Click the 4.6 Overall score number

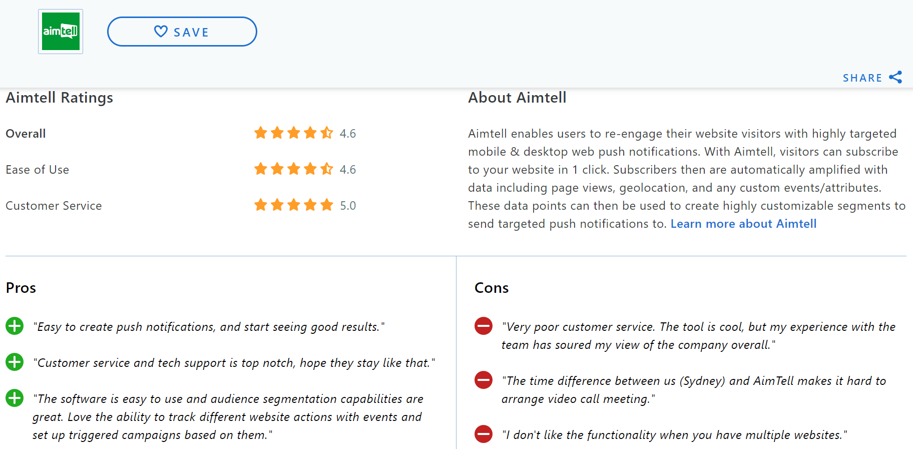(x=348, y=134)
